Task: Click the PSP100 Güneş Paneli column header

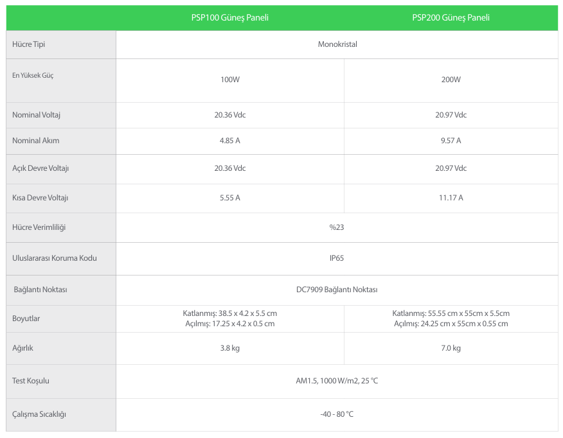Action: click(x=230, y=17)
